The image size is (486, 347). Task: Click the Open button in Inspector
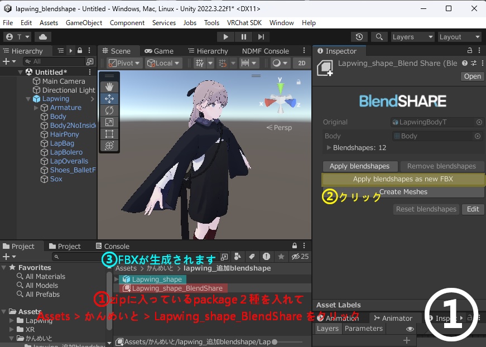tap(472, 76)
